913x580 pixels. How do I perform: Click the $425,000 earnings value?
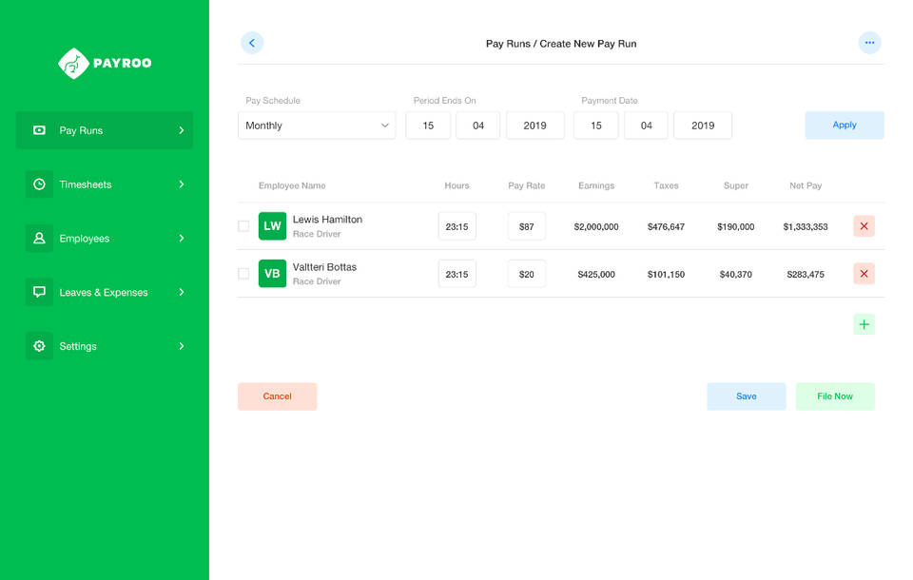coord(596,274)
